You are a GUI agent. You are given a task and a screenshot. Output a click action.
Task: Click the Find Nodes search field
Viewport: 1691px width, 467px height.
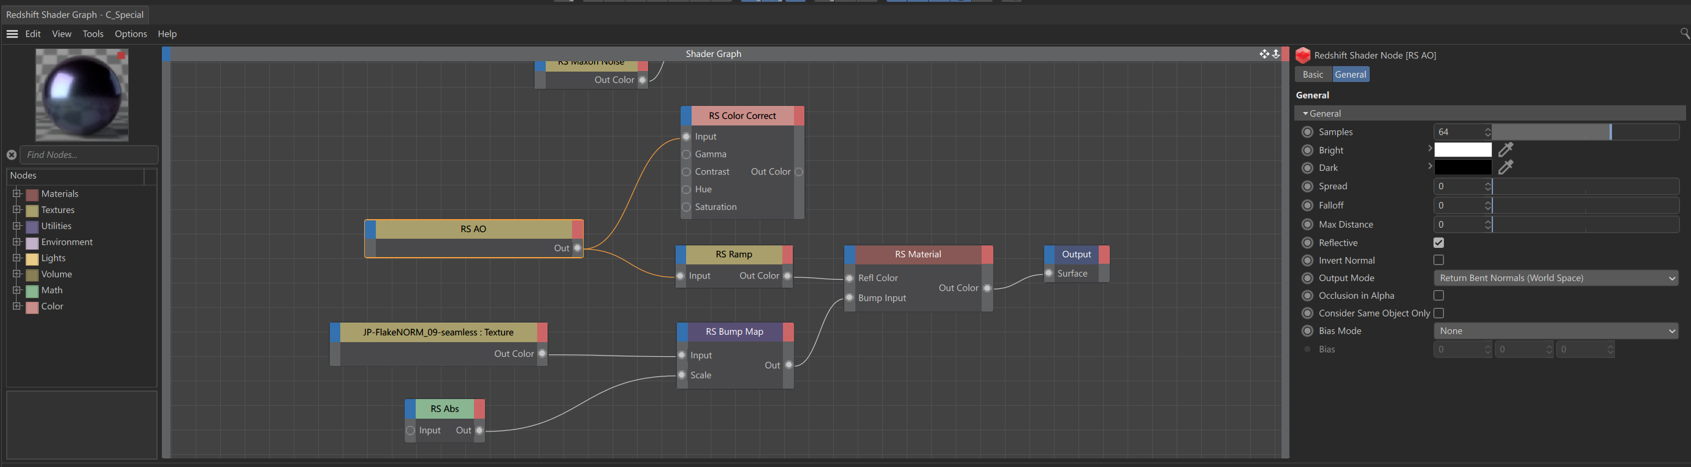click(x=90, y=155)
